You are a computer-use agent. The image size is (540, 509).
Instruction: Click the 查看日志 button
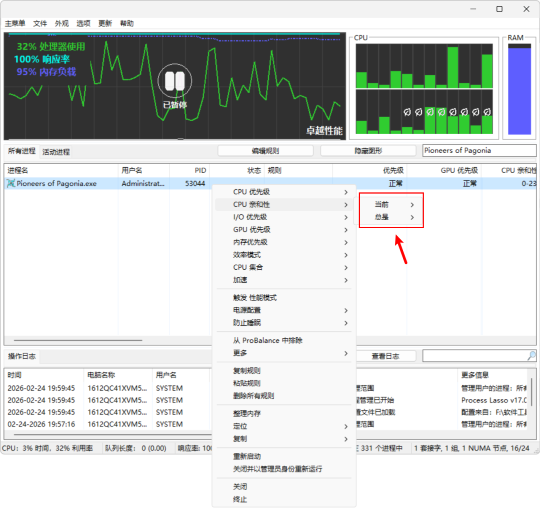coord(385,356)
